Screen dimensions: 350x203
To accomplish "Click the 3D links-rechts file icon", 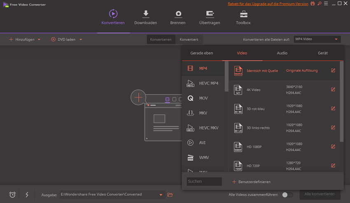I will (238, 128).
